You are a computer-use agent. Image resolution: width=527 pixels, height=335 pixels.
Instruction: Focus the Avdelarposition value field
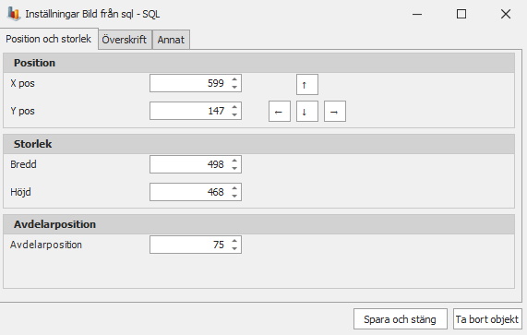pyautogui.click(x=189, y=245)
